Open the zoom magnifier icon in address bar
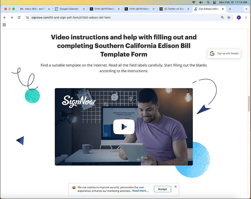This screenshot has height=199, width=251. tap(222, 17)
